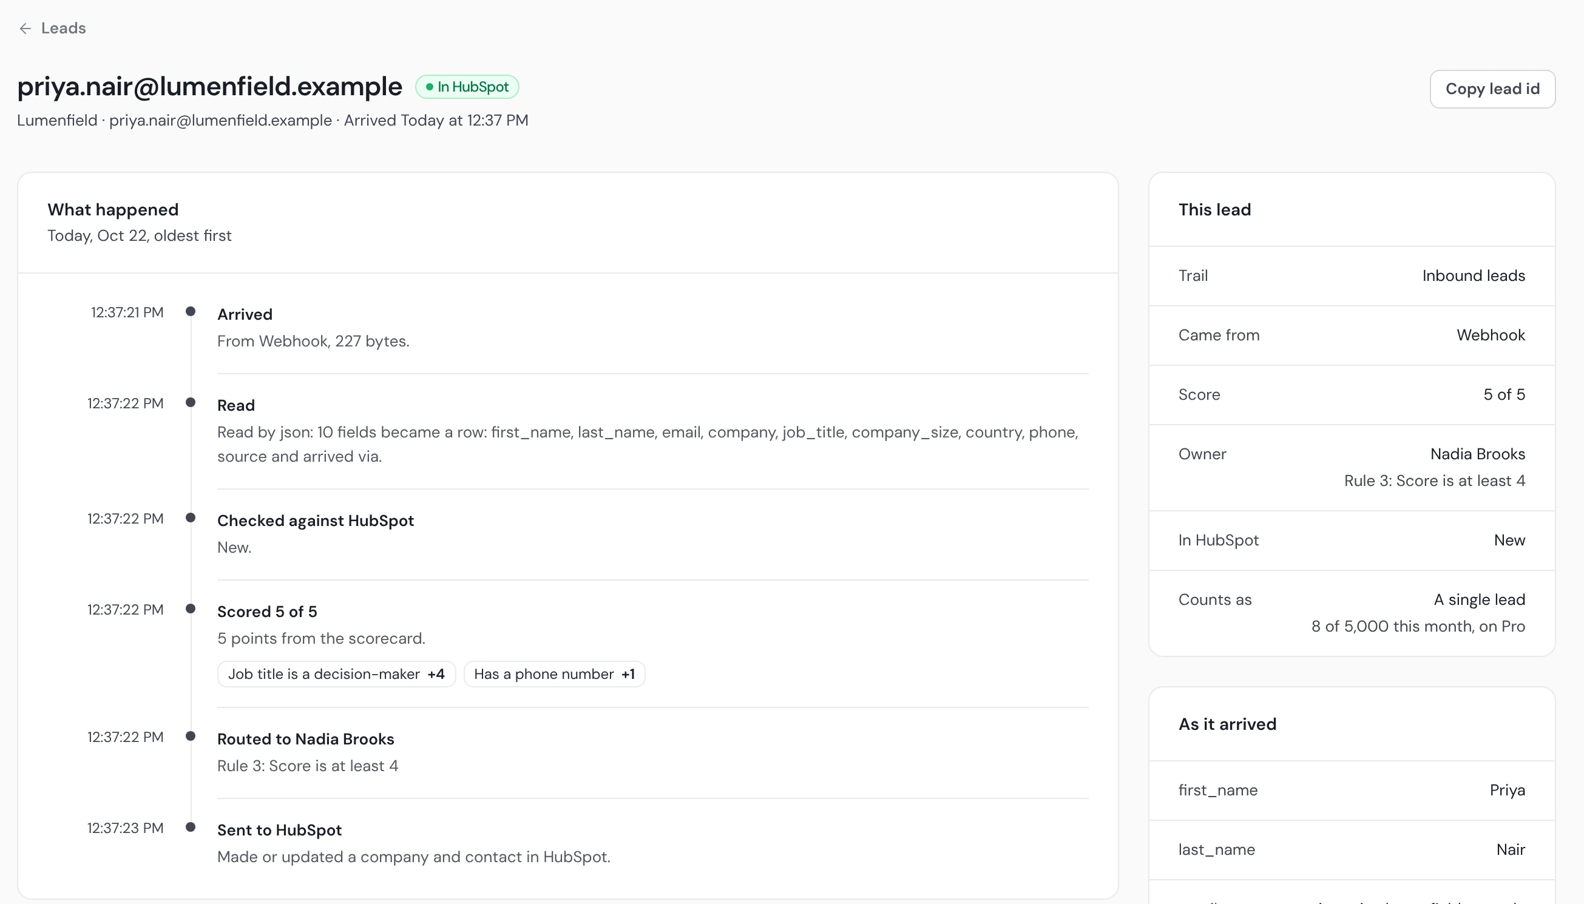Click the 12:37:21 PM timestamp

(127, 312)
